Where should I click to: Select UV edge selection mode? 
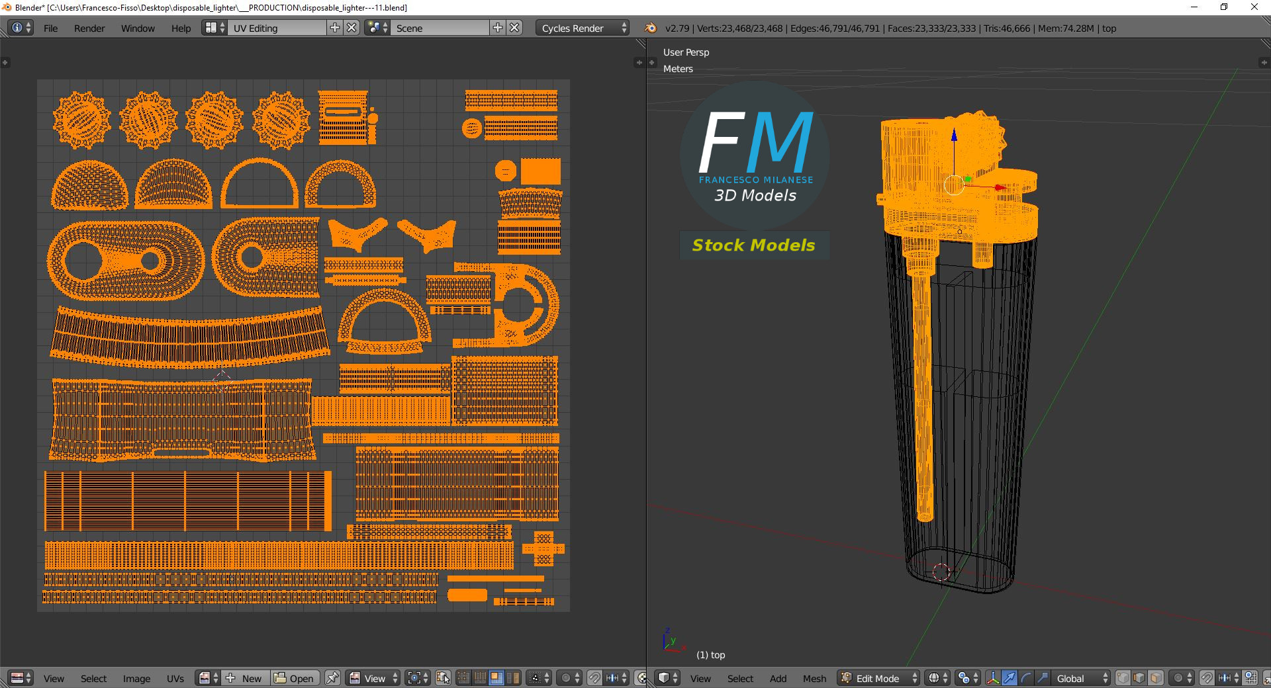click(480, 678)
